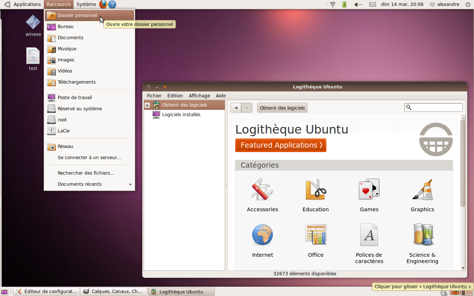
Task: Open the mail envelope indicator
Action: tap(373, 4)
